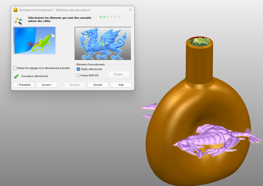Click the Eléments d'enroulements group label
Image resolution: width=263 pixels, height=186 pixels.
(x=91, y=65)
